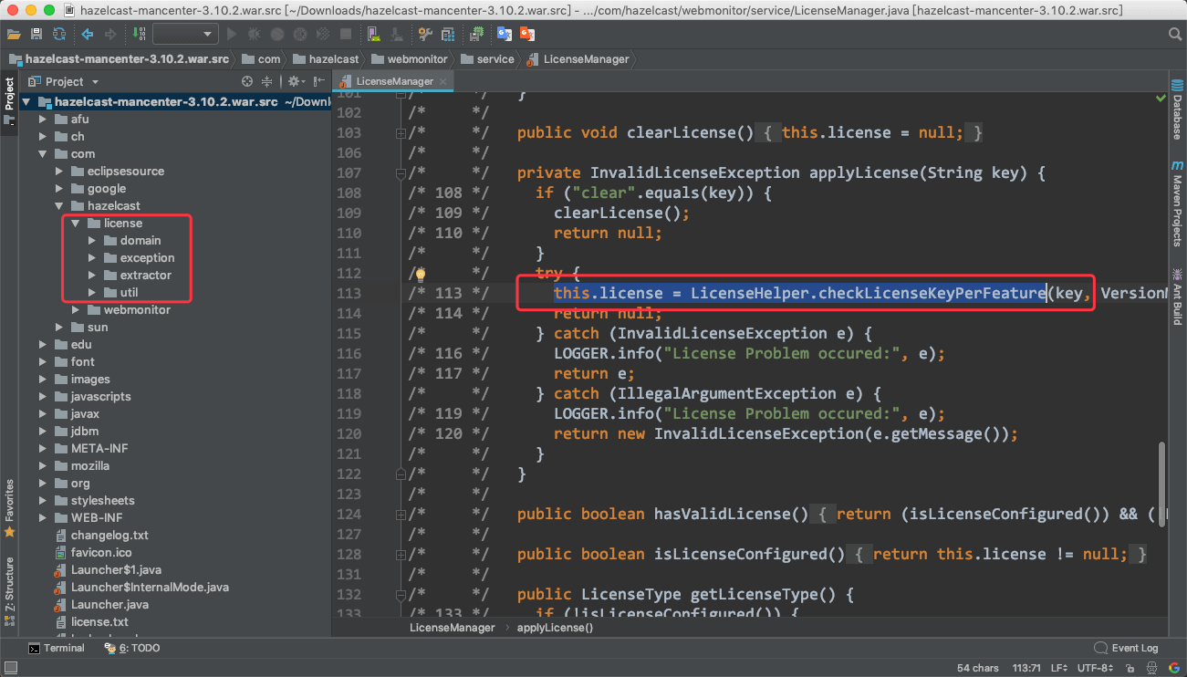Click the com breadcrumb in navigation bar
This screenshot has height=677, width=1187.
pos(260,58)
